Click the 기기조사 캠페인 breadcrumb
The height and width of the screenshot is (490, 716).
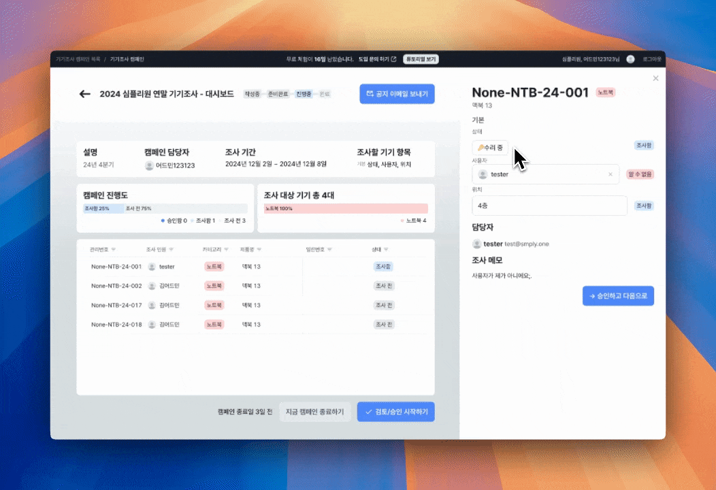[127, 59]
